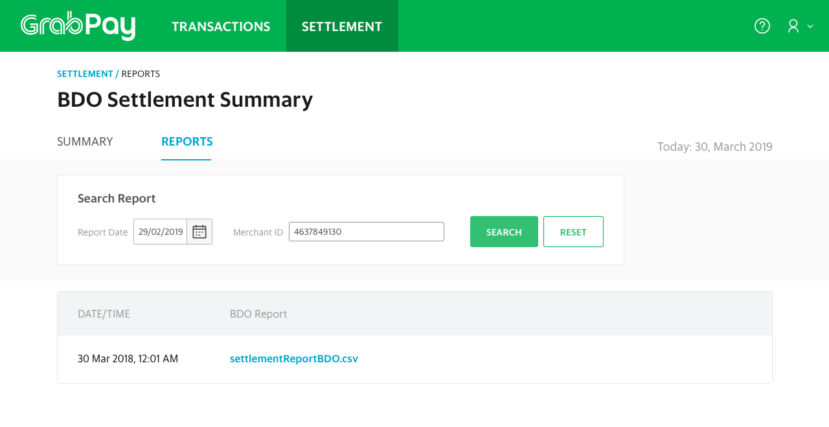Click the DATE/TIME column header

coord(104,314)
